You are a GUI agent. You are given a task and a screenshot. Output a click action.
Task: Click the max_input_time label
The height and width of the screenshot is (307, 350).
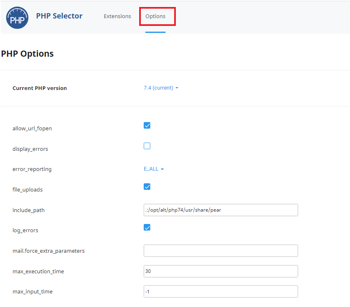[33, 292]
